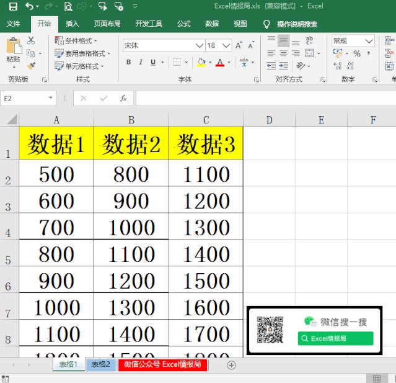Click the Insert Function fx icon
The height and width of the screenshot is (383, 396).
pyautogui.click(x=123, y=98)
